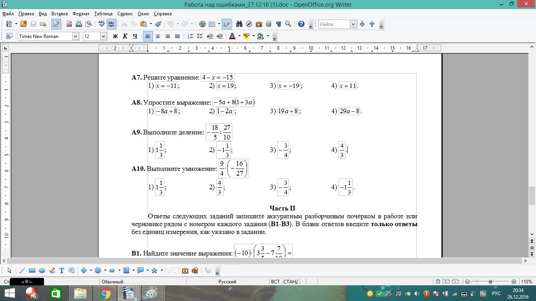Open the Правка menu

[26, 14]
